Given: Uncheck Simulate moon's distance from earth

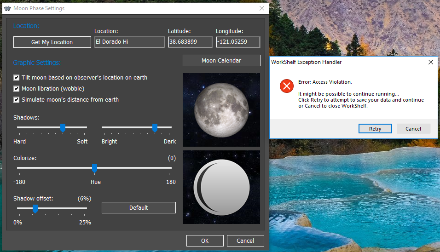Looking at the screenshot, I should point(17,99).
